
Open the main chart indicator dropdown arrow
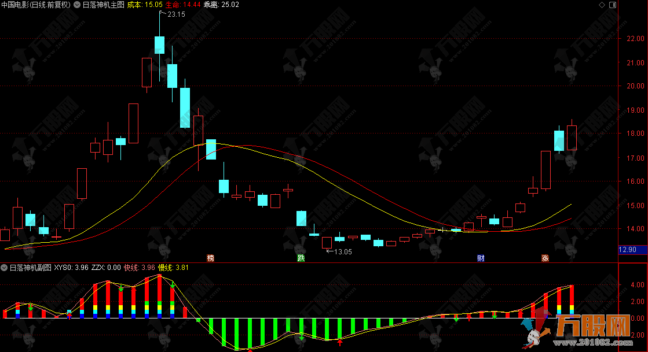[77, 5]
